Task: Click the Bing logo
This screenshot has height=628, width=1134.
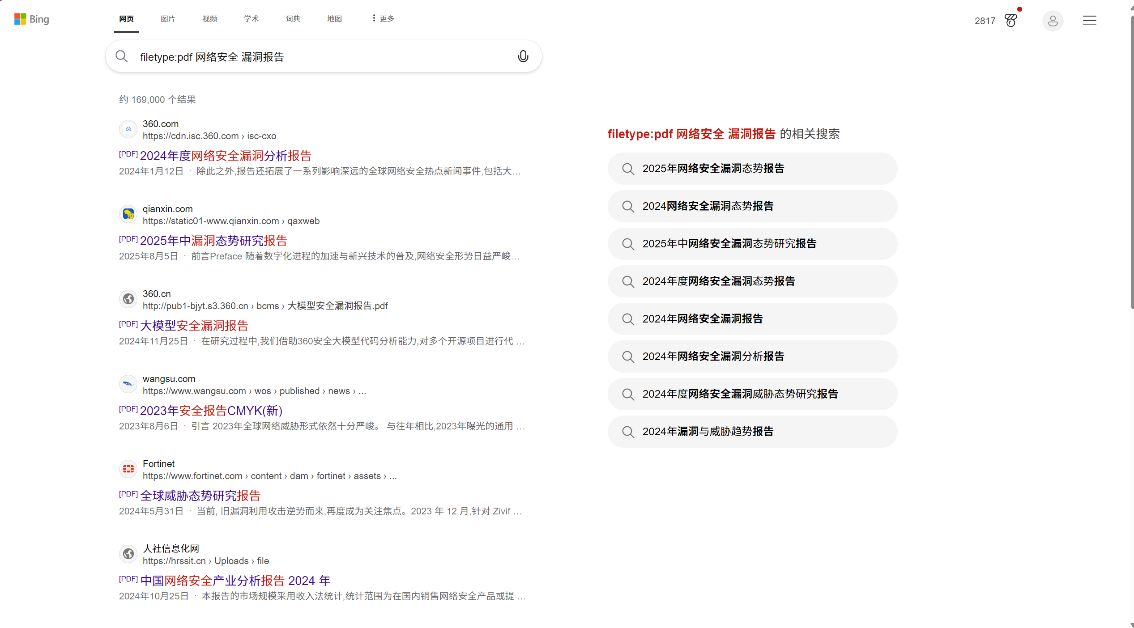Action: click(31, 19)
